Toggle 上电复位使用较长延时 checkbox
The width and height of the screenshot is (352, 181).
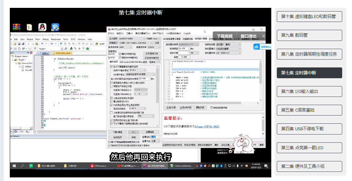[x=111, y=98]
